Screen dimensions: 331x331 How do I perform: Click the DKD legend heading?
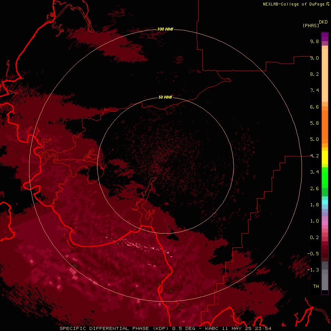(323, 22)
